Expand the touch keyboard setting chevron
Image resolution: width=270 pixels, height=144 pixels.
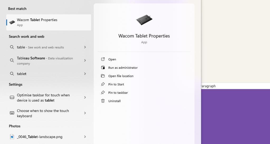85,113
